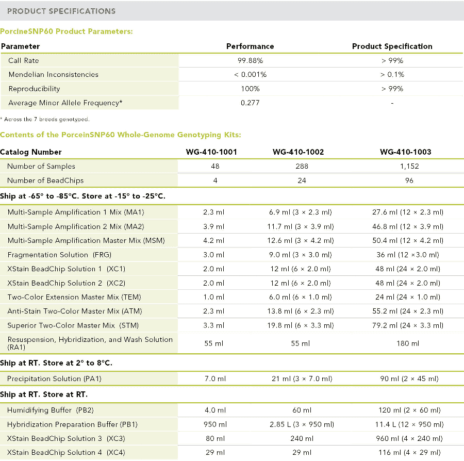Click '19.8 ml (6 × 3.3 ml)' STM value

[x=301, y=325]
